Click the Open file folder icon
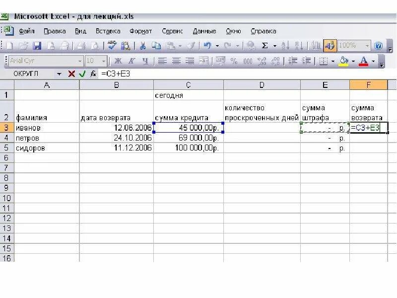This screenshot has height=298, width=397. [23, 46]
